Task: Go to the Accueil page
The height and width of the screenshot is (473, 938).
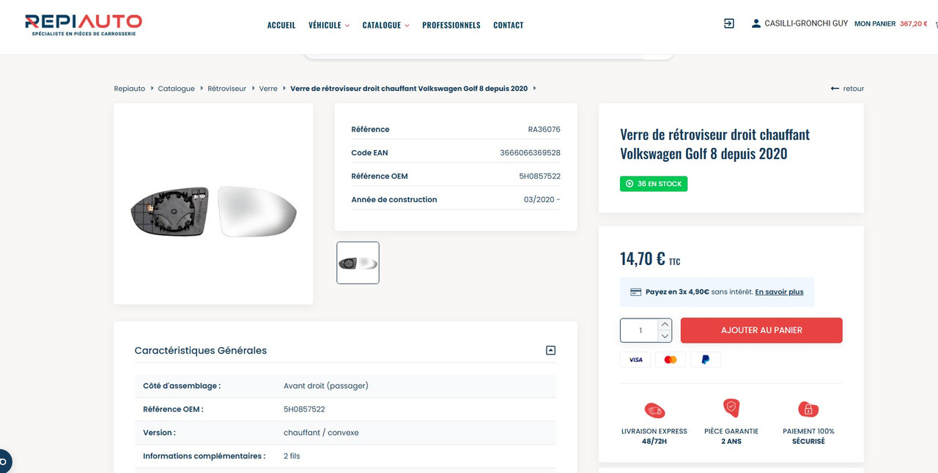Action: pyautogui.click(x=281, y=25)
